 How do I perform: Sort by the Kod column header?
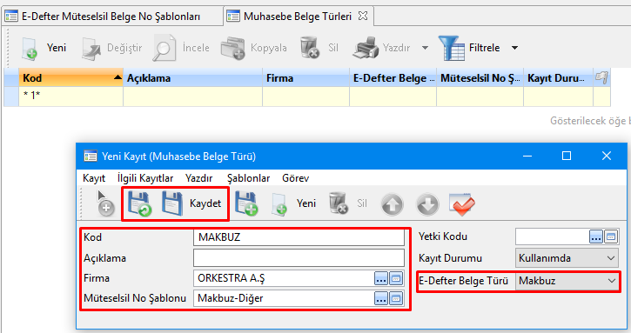[70, 77]
